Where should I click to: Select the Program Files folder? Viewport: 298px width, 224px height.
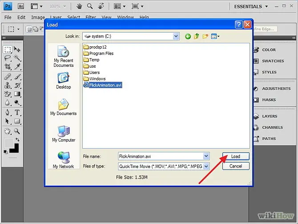point(99,53)
